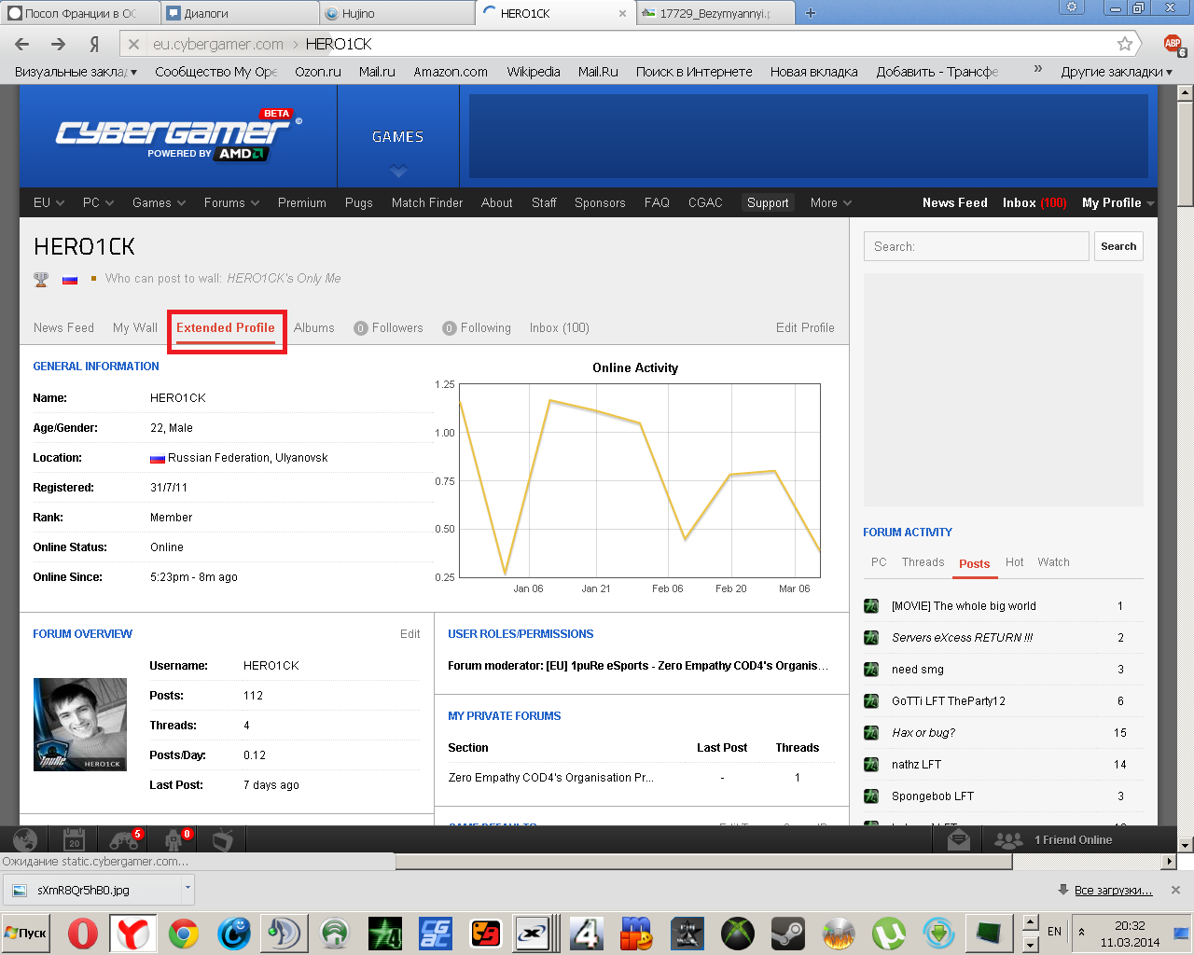The height and width of the screenshot is (955, 1194).
Task: Click the Russian flag icon below profile title
Action: coord(70,279)
